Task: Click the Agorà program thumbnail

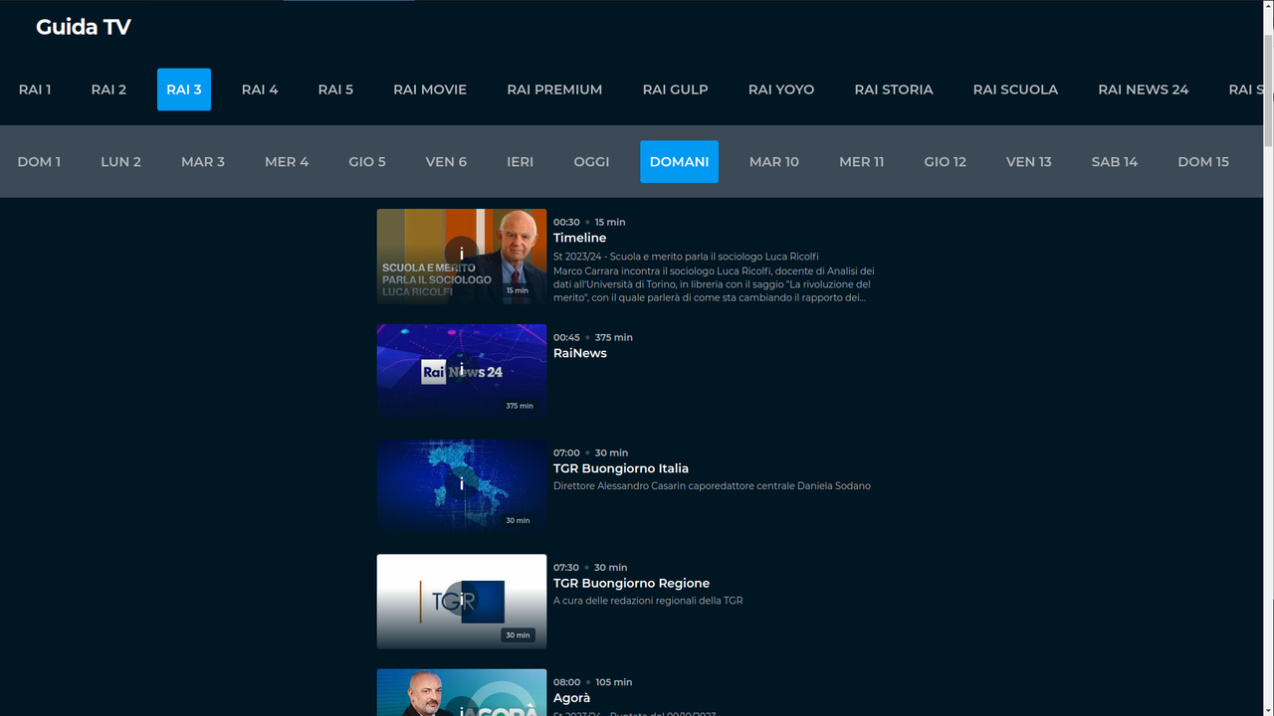Action: pos(462,692)
